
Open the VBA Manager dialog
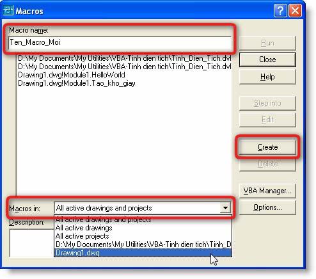coord(267,191)
